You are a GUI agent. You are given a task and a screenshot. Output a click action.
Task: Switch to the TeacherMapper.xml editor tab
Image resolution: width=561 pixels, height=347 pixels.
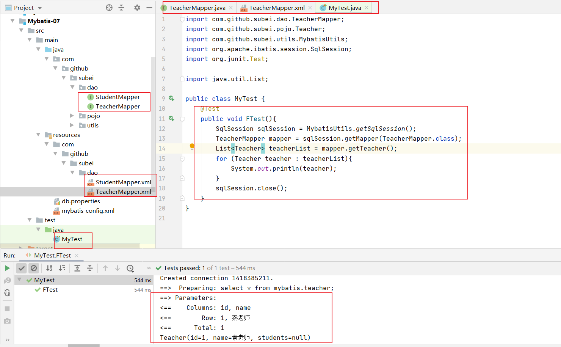(276, 8)
